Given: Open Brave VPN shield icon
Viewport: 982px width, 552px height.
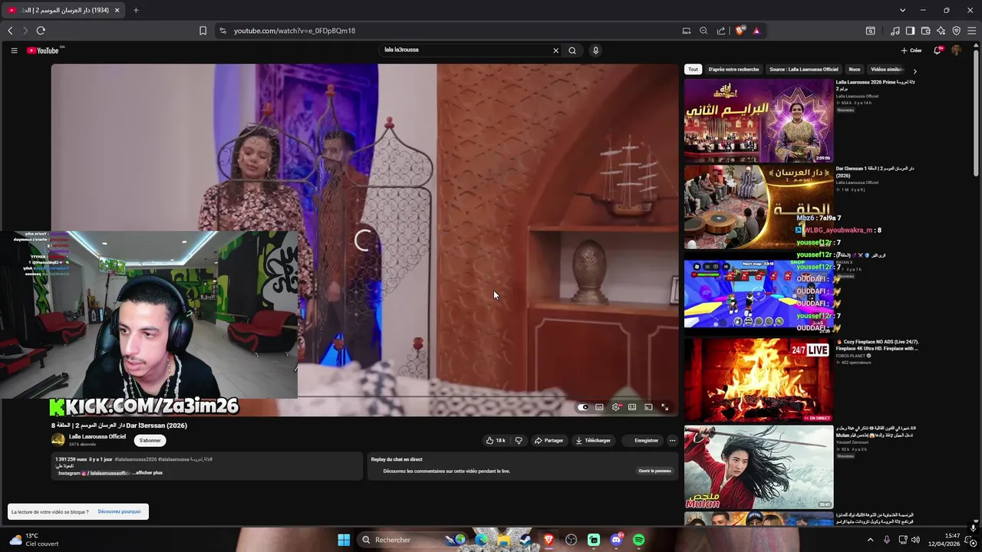Looking at the screenshot, I should (956, 31).
